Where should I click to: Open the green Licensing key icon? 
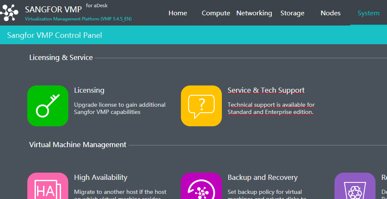48,106
